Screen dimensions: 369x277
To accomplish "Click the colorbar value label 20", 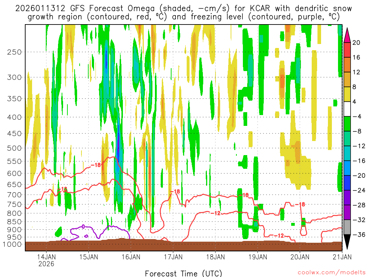I will [356, 43].
